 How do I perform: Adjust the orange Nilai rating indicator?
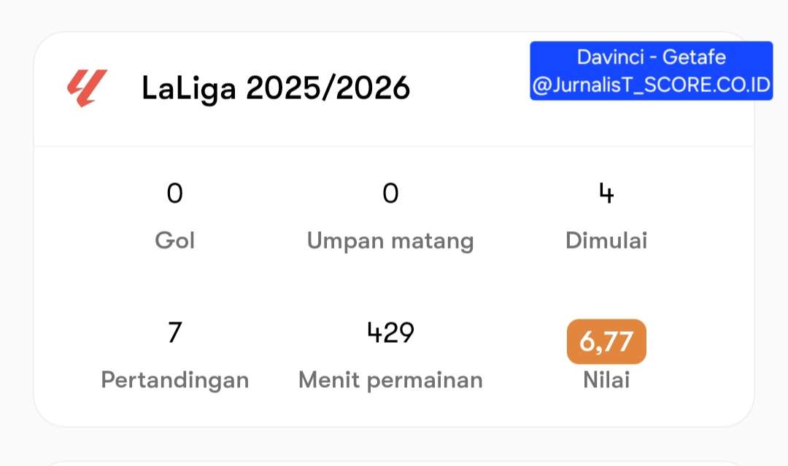coord(606,341)
